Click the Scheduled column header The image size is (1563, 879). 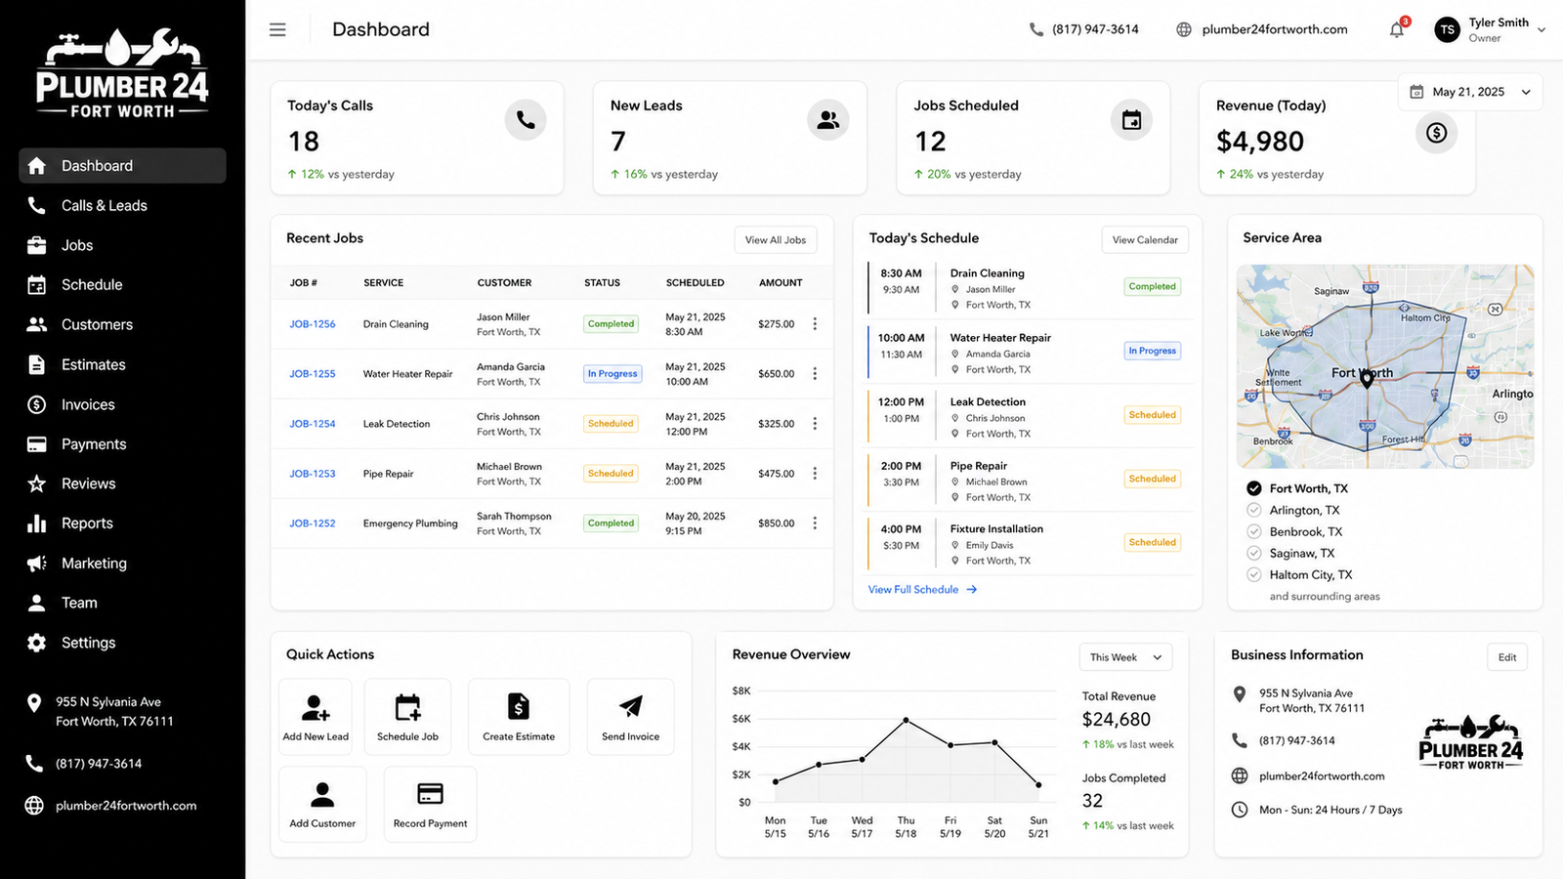(x=696, y=283)
